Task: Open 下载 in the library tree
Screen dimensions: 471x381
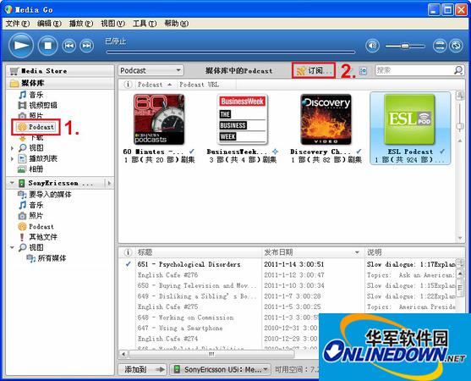Action: (31, 138)
